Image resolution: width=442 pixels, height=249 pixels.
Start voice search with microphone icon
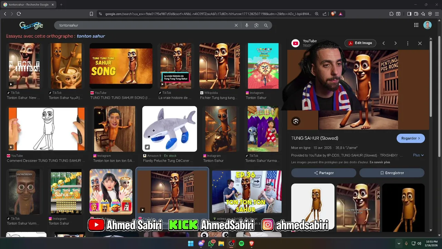pyautogui.click(x=247, y=25)
